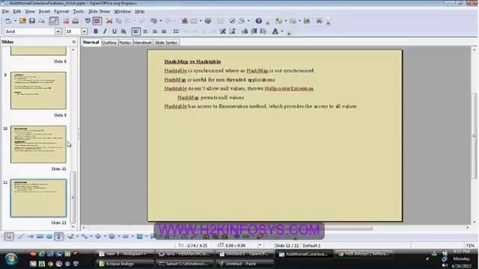This screenshot has width=479, height=269.
Task: Open the File menu
Action: coord(5,11)
